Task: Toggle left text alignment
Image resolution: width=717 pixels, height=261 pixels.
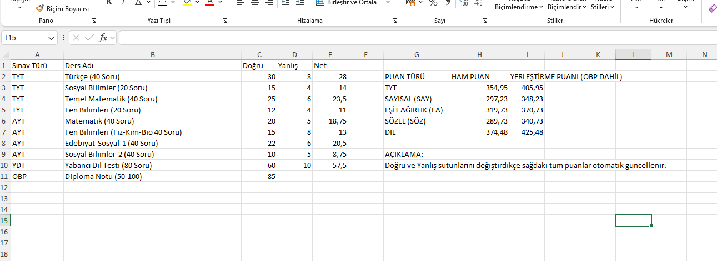Action: pos(240,3)
